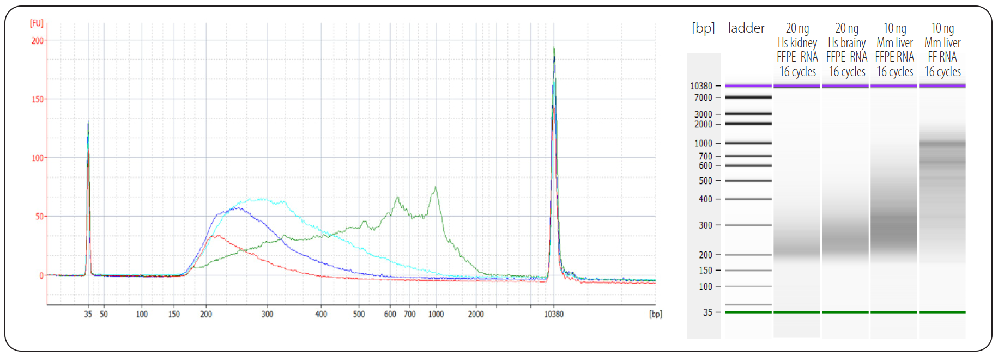
Task: Select the green trace peak near 1000 bp
Action: click(x=435, y=188)
